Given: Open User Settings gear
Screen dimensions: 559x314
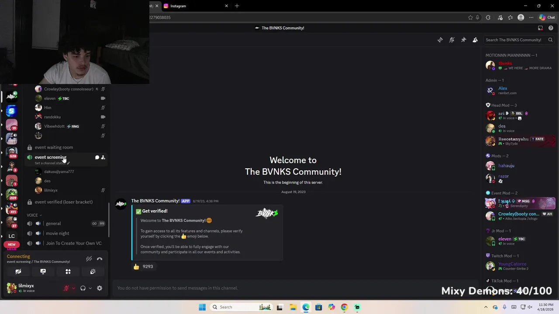Looking at the screenshot, I should pos(100,288).
